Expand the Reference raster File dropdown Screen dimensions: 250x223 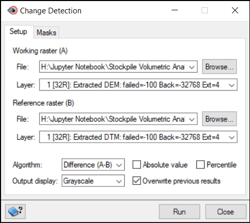(x=118, y=119)
